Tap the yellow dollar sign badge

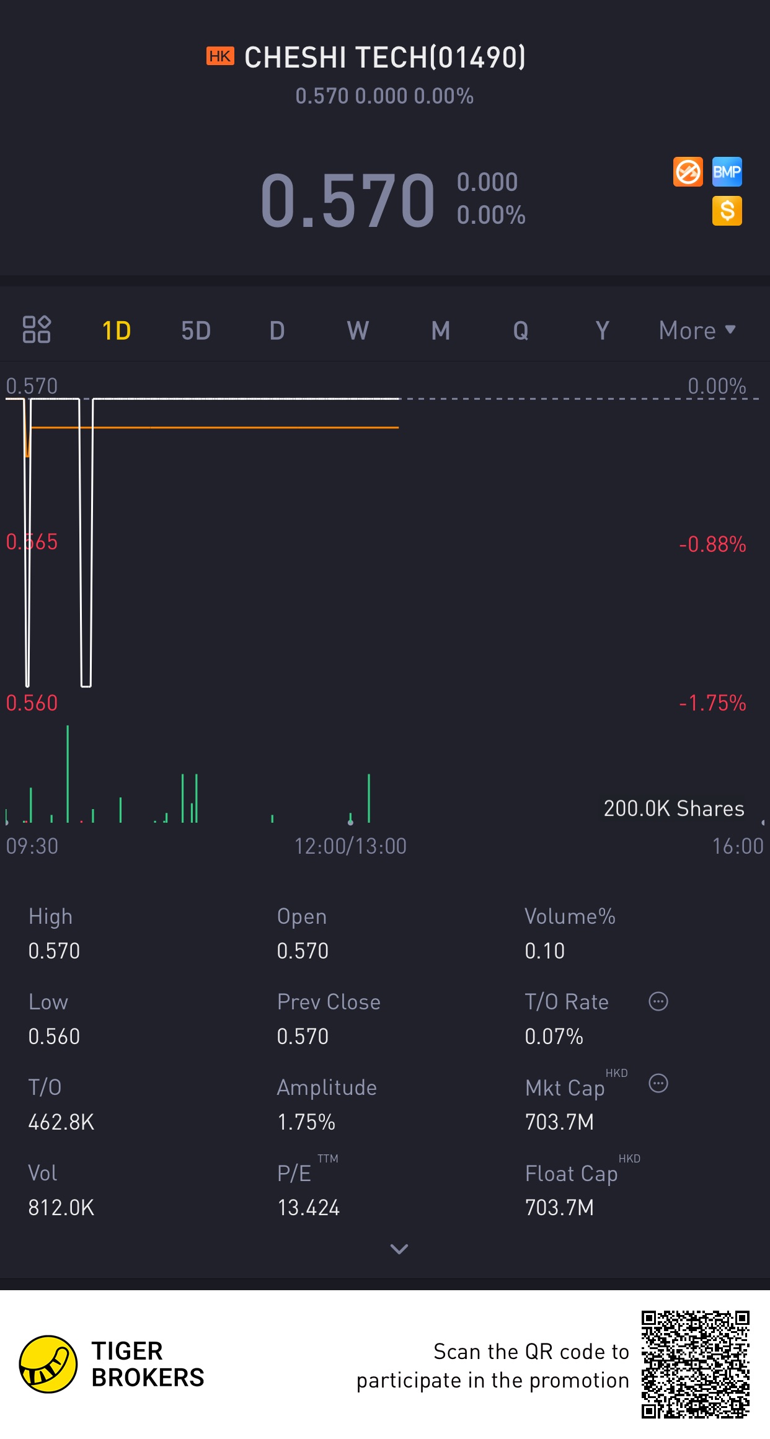pyautogui.click(x=727, y=211)
